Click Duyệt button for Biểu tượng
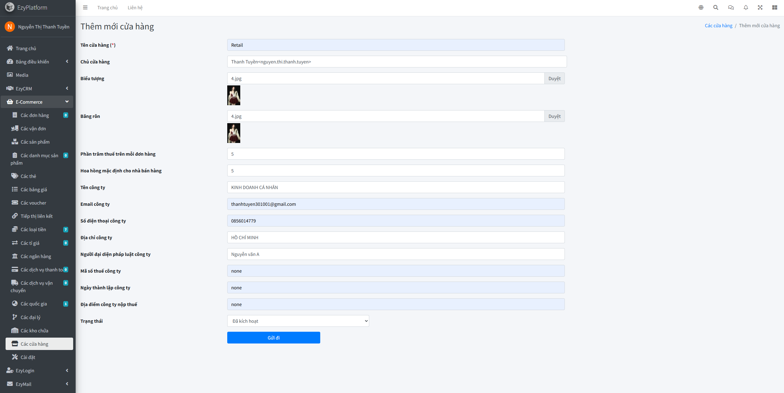Viewport: 784px width, 393px height. [x=554, y=78]
